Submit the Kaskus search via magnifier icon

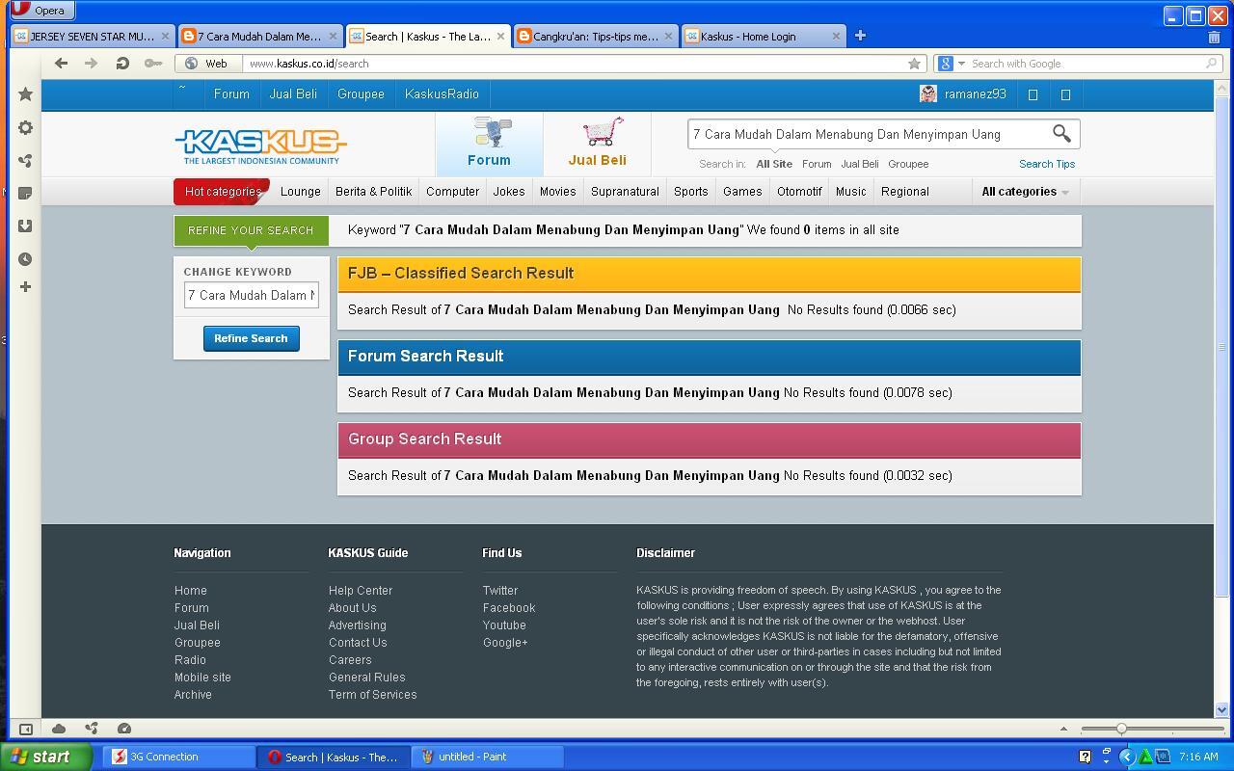(1061, 133)
